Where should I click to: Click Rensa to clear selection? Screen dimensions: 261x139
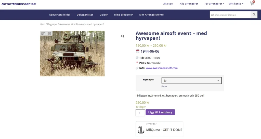click(x=164, y=86)
